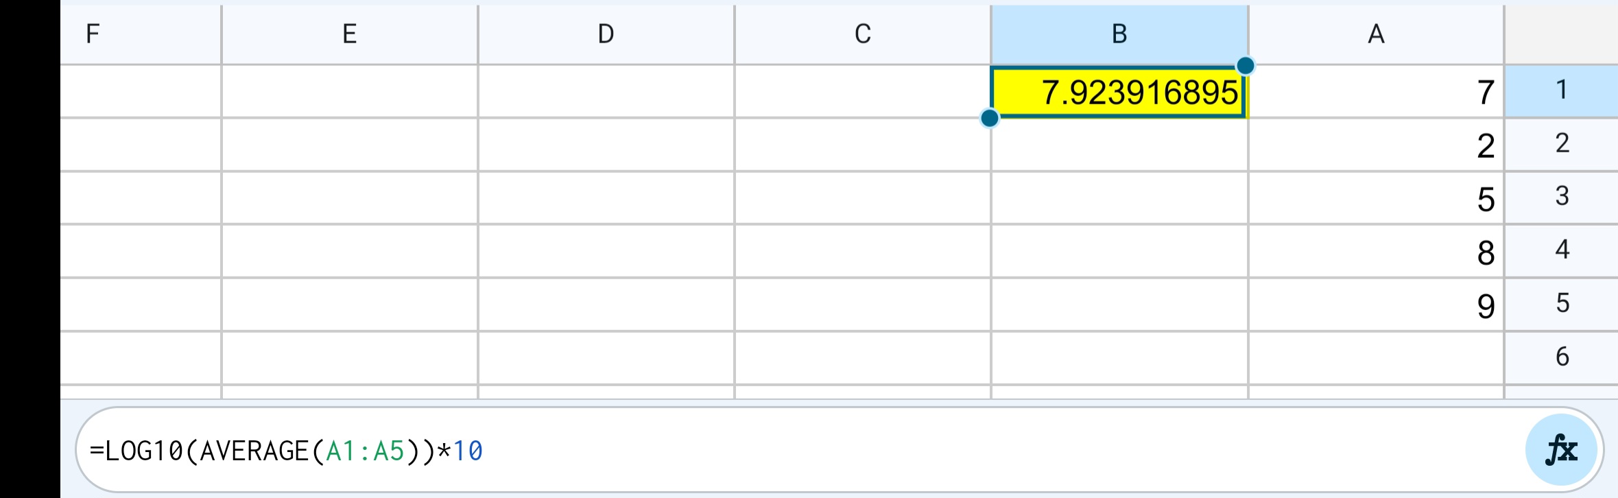This screenshot has width=1618, height=498.
Task: Select column header E
Action: [x=349, y=32]
